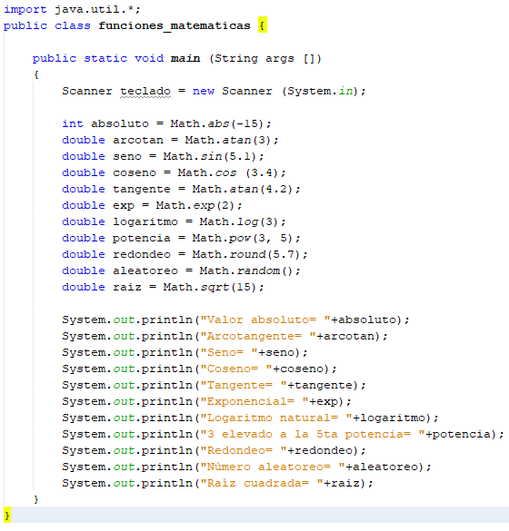Click the string "Tangente= "
The image size is (509, 531).
click(x=244, y=385)
